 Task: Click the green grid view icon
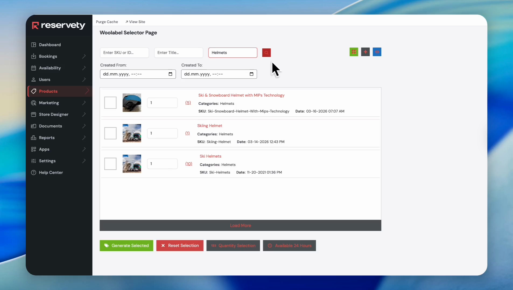tap(354, 52)
